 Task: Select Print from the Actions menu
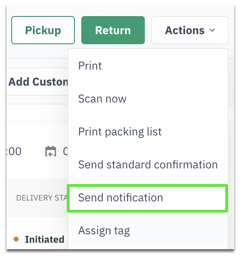tap(90, 66)
